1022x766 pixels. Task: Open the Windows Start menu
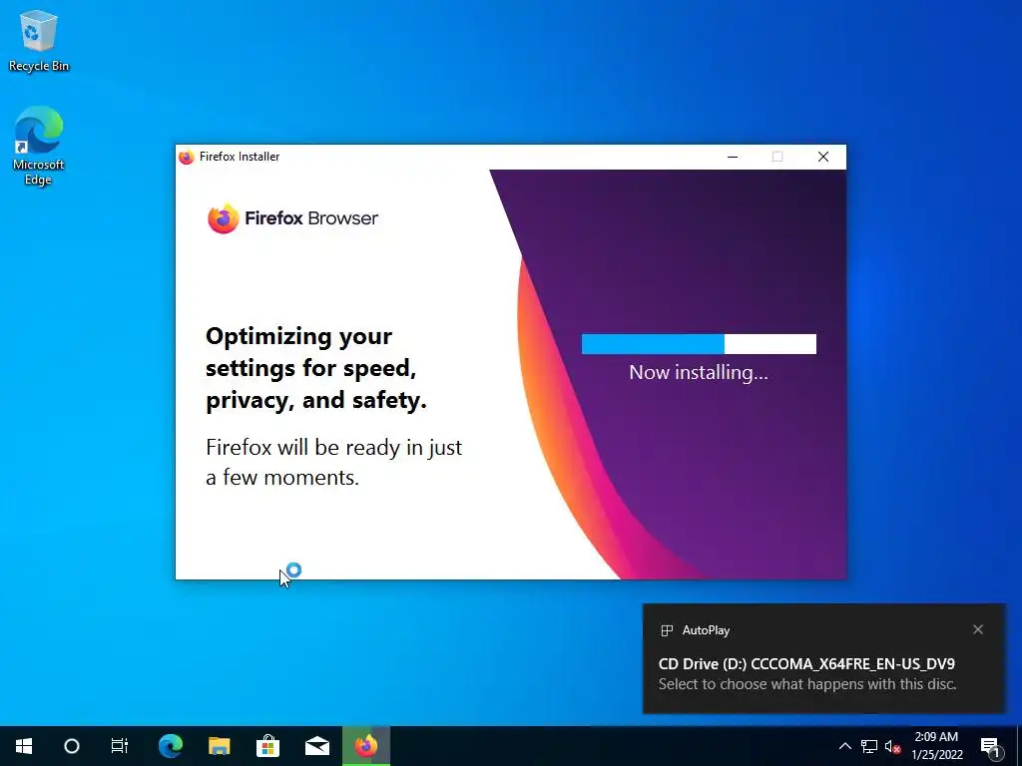[x=24, y=746]
